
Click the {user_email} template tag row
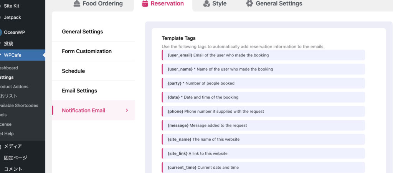(263, 55)
